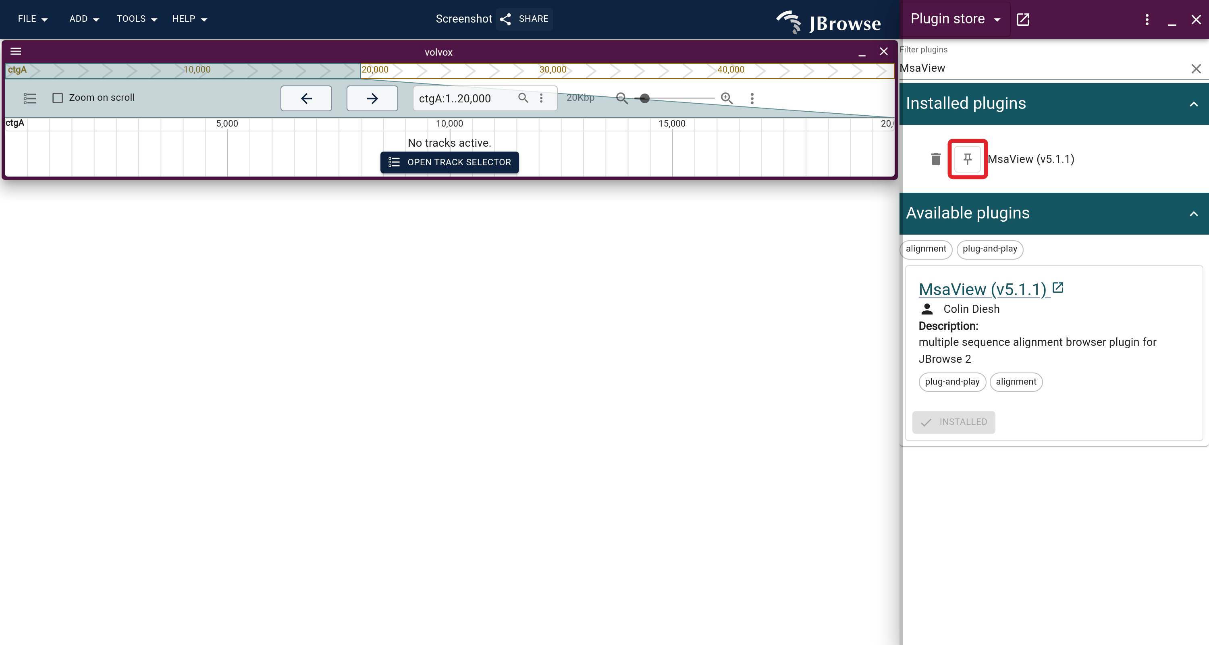Click the trash icon to remove MsaView
The height and width of the screenshot is (645, 1209).
point(935,159)
